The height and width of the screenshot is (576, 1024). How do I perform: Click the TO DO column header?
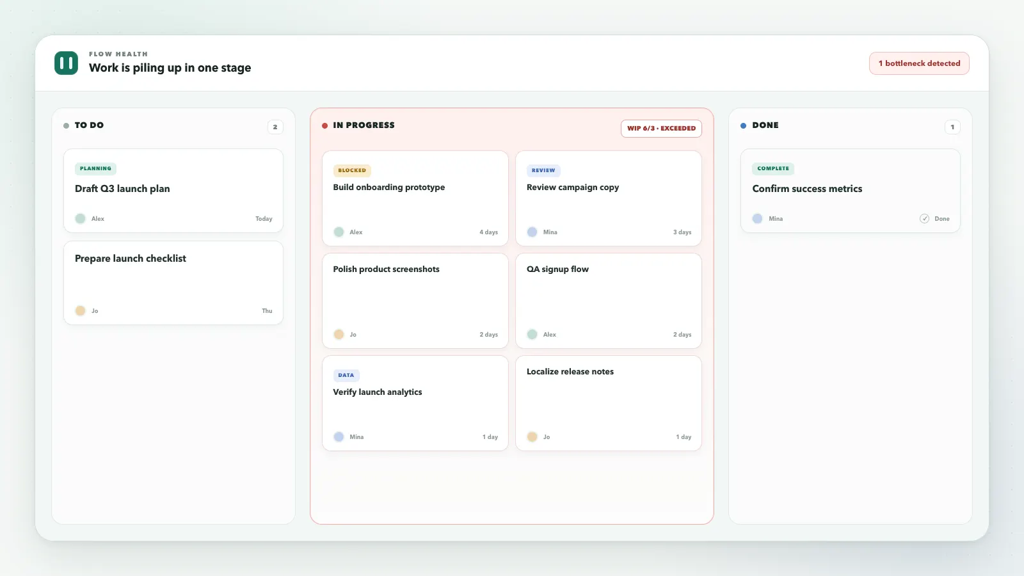89,125
